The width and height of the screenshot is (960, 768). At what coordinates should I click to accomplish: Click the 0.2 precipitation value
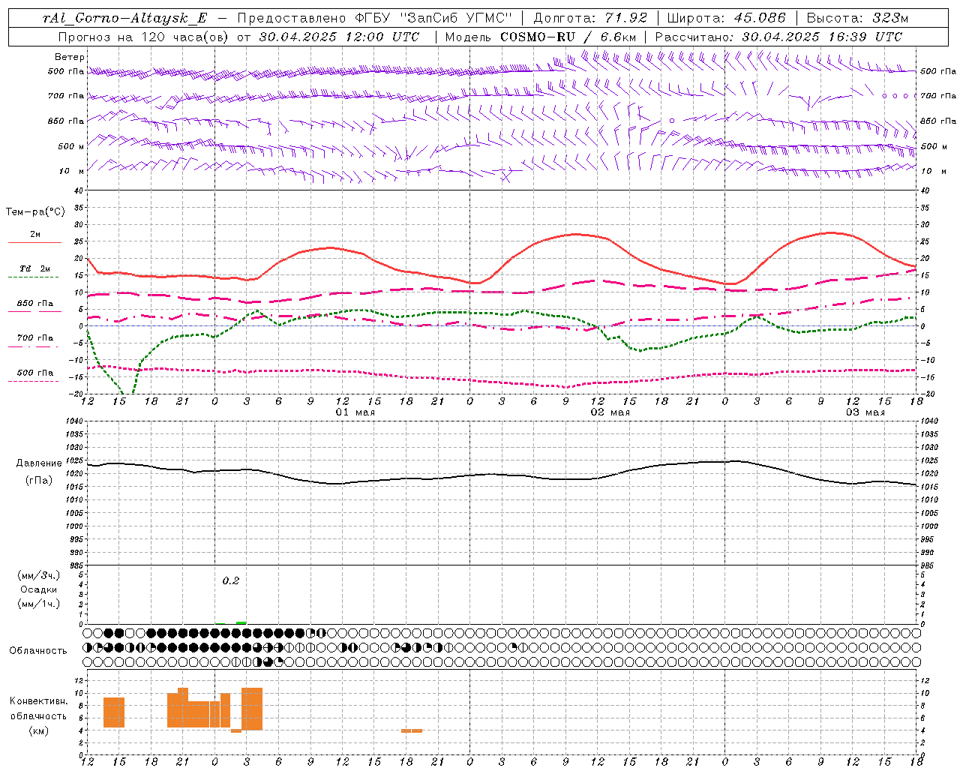[231, 581]
